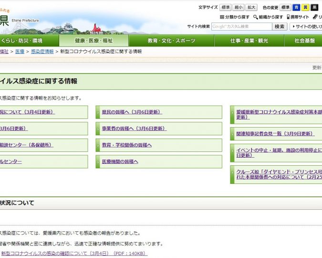Image resolution: width=322 pixels, height=258 pixels.
Task: Set text size to 標準
Action: pyautogui.click(x=225, y=8)
